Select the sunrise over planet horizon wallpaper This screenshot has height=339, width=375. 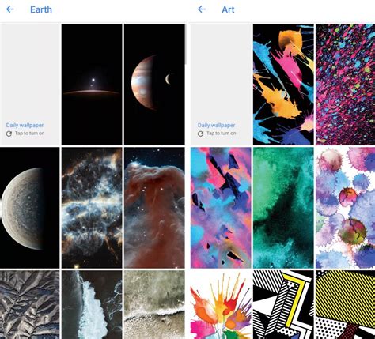(x=92, y=85)
